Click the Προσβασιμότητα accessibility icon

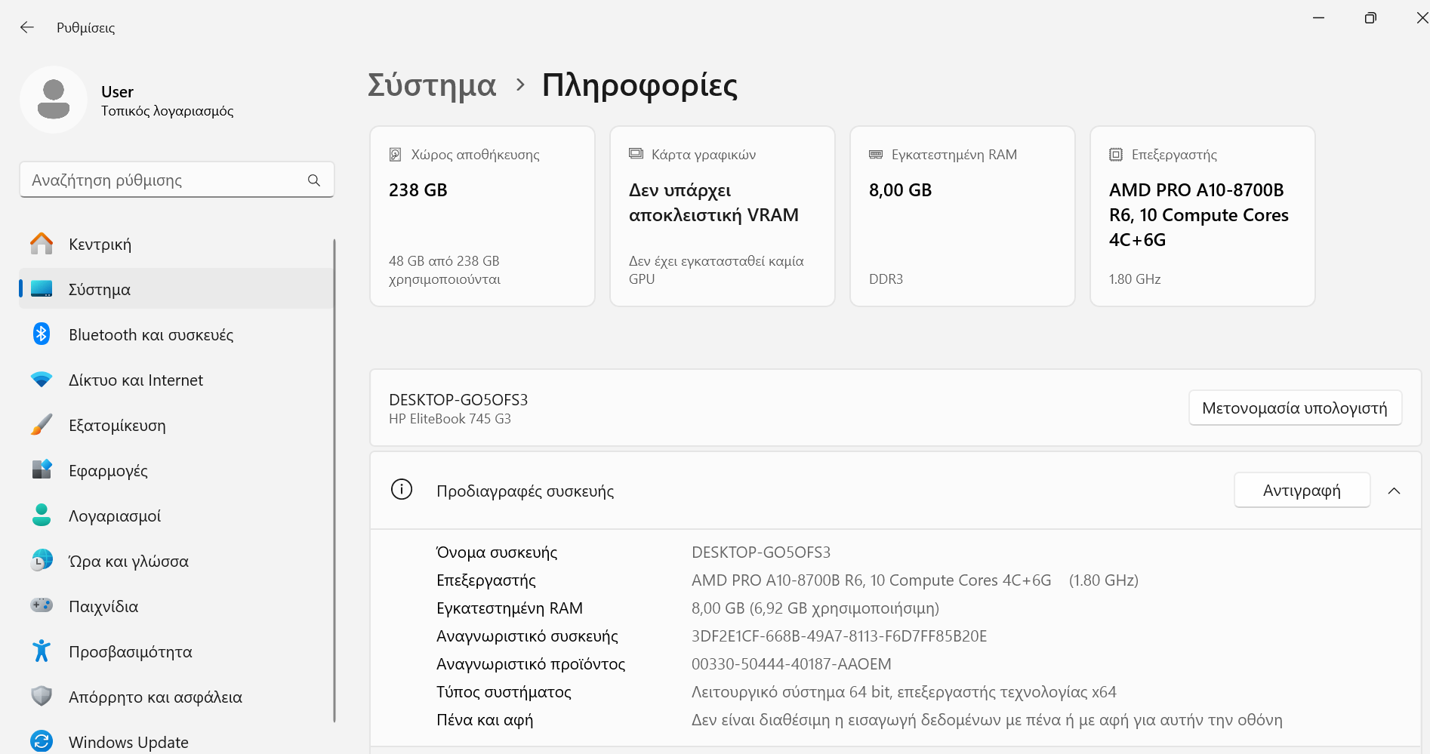(x=42, y=651)
